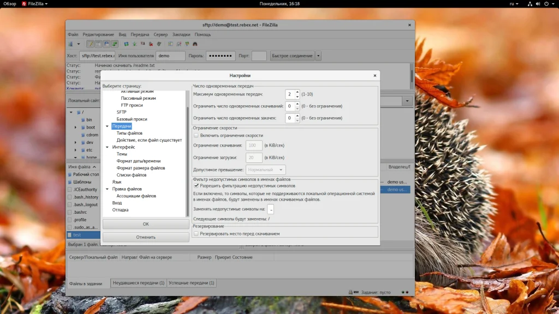Click the binoculars file search icon
Viewport: 559px width, 314px height.
click(195, 44)
